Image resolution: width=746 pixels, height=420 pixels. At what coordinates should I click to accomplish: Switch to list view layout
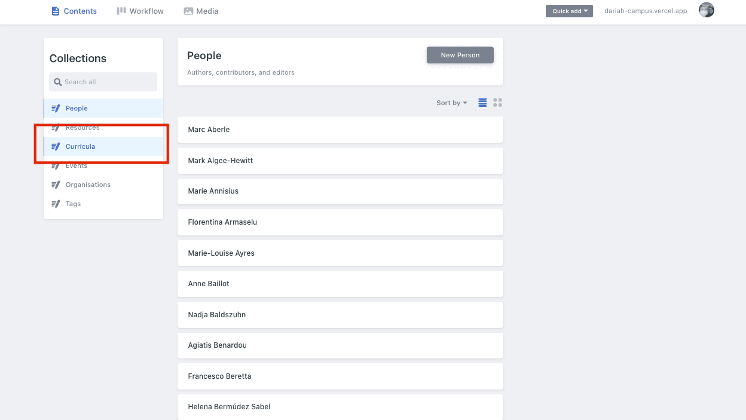pos(482,103)
